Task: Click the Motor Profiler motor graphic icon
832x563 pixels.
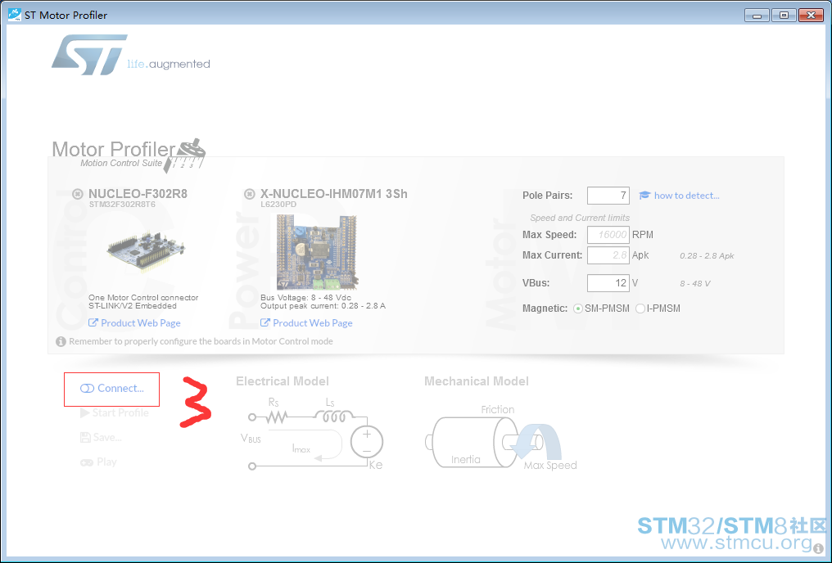Action: (184, 155)
